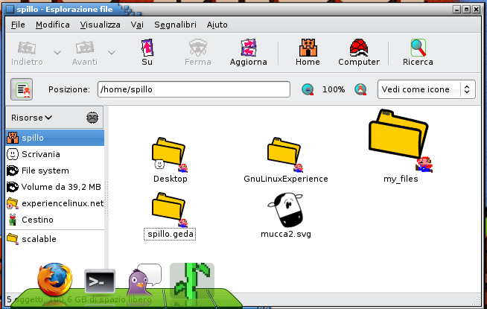Select the GnuLinuxExperience folder icon
The width and height of the screenshot is (487, 309).
click(284, 155)
